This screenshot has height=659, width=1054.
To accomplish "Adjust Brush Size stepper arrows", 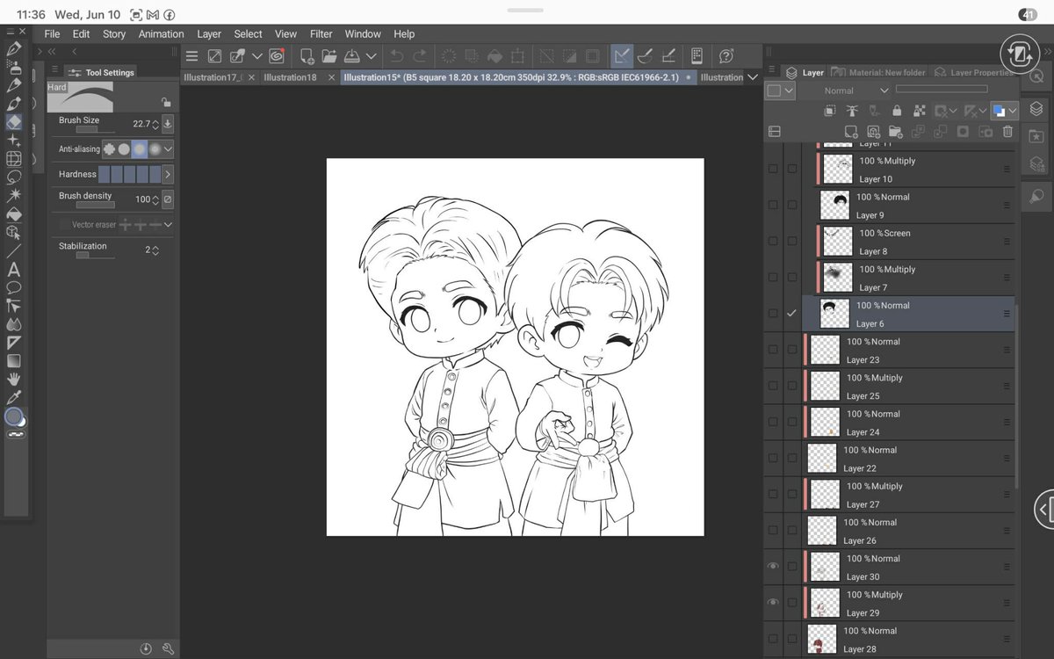I will (x=155, y=124).
